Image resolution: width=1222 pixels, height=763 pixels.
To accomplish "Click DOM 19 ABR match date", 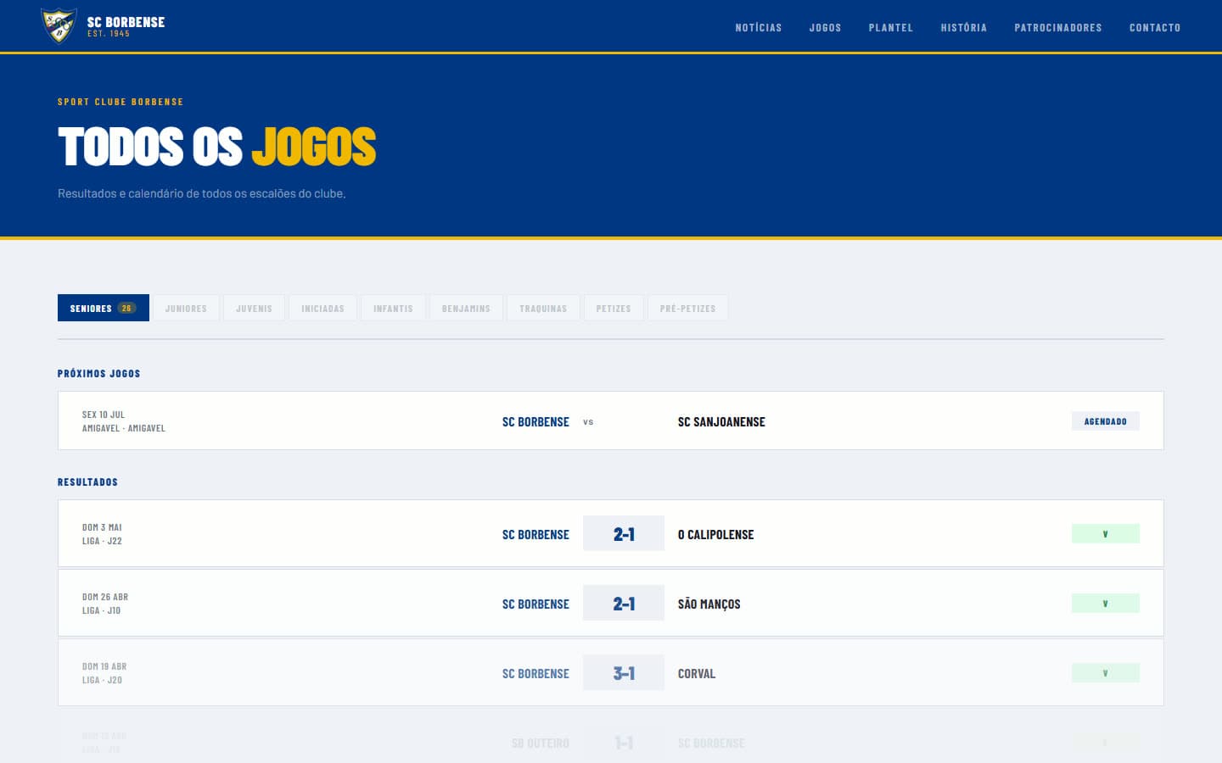I will coord(104,666).
